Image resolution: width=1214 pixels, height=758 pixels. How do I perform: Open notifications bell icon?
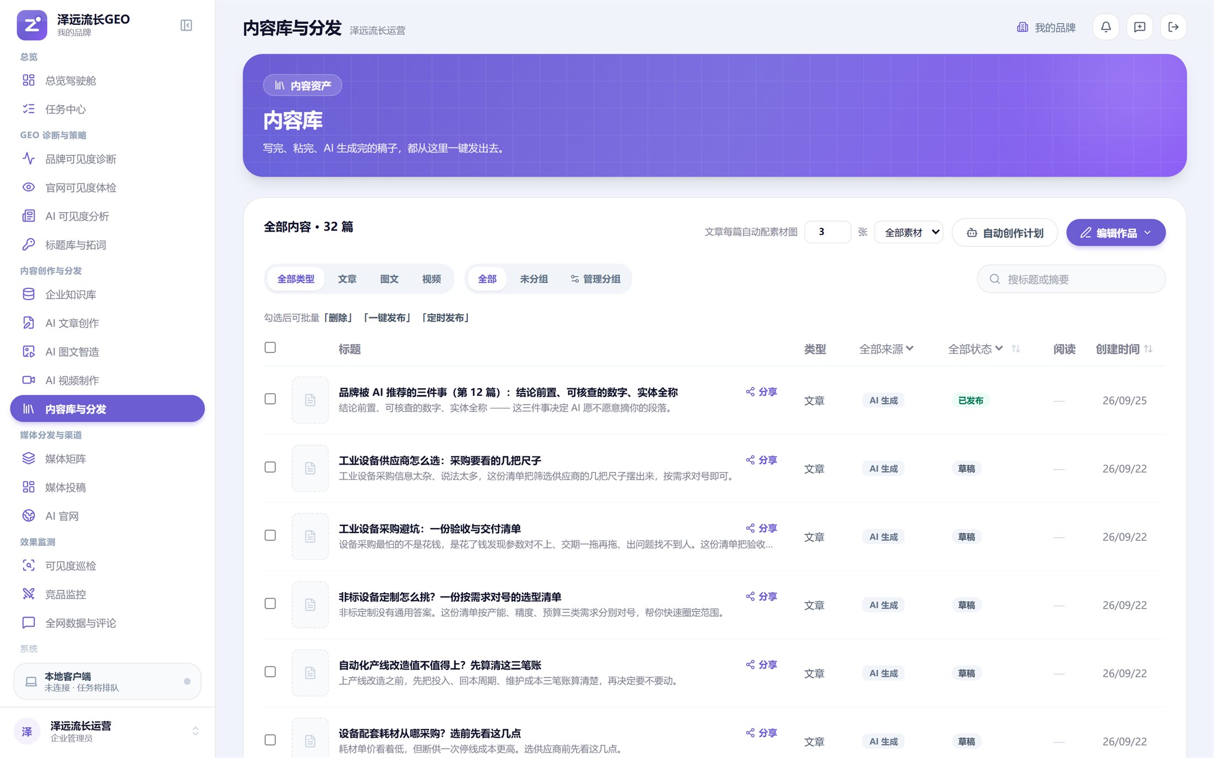click(1106, 27)
